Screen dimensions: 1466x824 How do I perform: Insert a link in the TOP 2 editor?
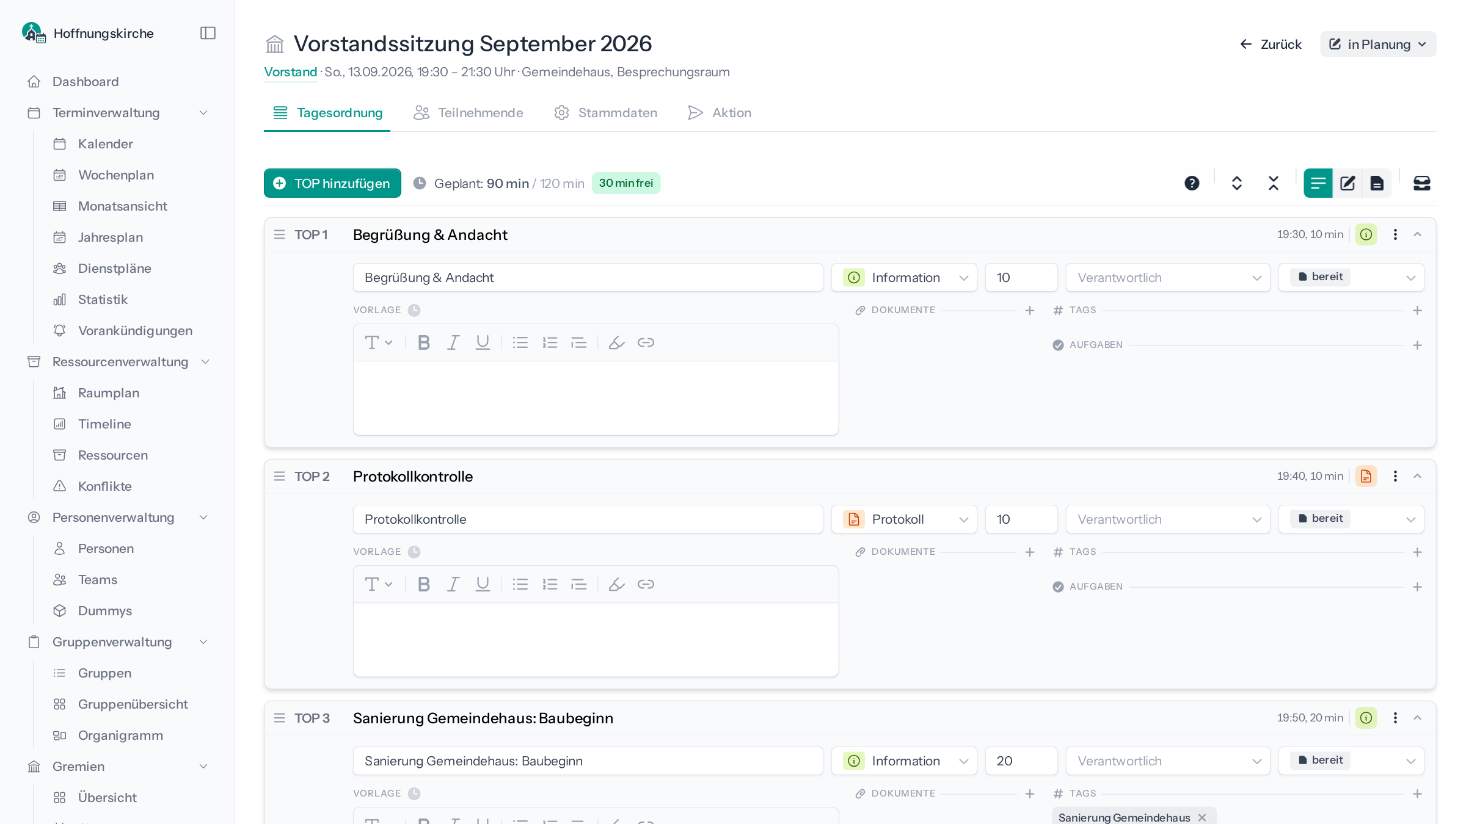click(x=646, y=585)
